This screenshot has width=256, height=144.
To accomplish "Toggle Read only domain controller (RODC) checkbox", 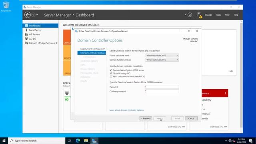I will [111, 76].
